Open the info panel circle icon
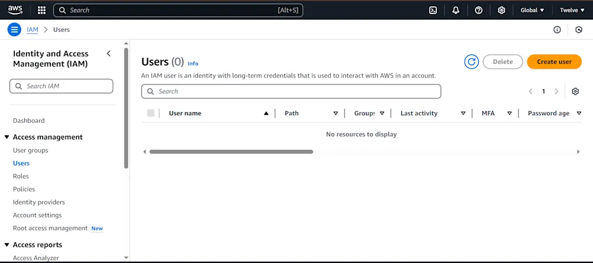 pos(557,30)
